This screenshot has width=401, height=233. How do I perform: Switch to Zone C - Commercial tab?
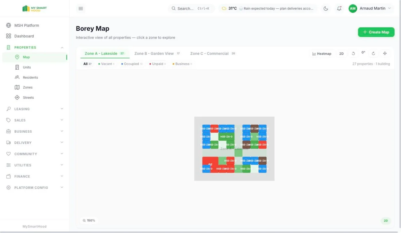[x=213, y=54]
